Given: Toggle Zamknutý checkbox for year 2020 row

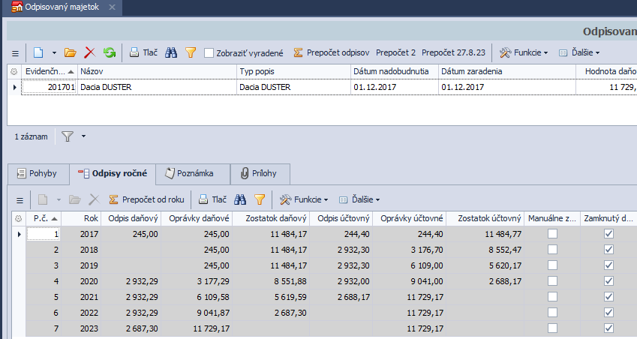Looking at the screenshot, I should tap(608, 281).
